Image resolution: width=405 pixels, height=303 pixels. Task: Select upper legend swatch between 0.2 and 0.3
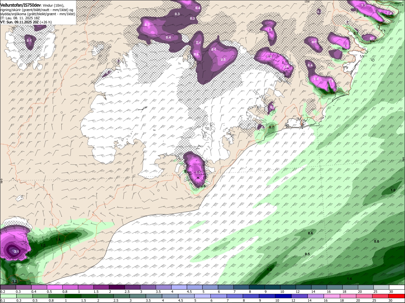click(x=8, y=287)
